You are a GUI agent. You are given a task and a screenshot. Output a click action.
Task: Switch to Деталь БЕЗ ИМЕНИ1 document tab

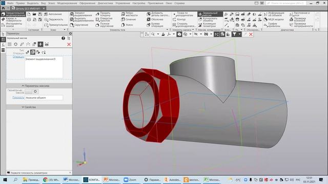pyautogui.click(x=28, y=8)
